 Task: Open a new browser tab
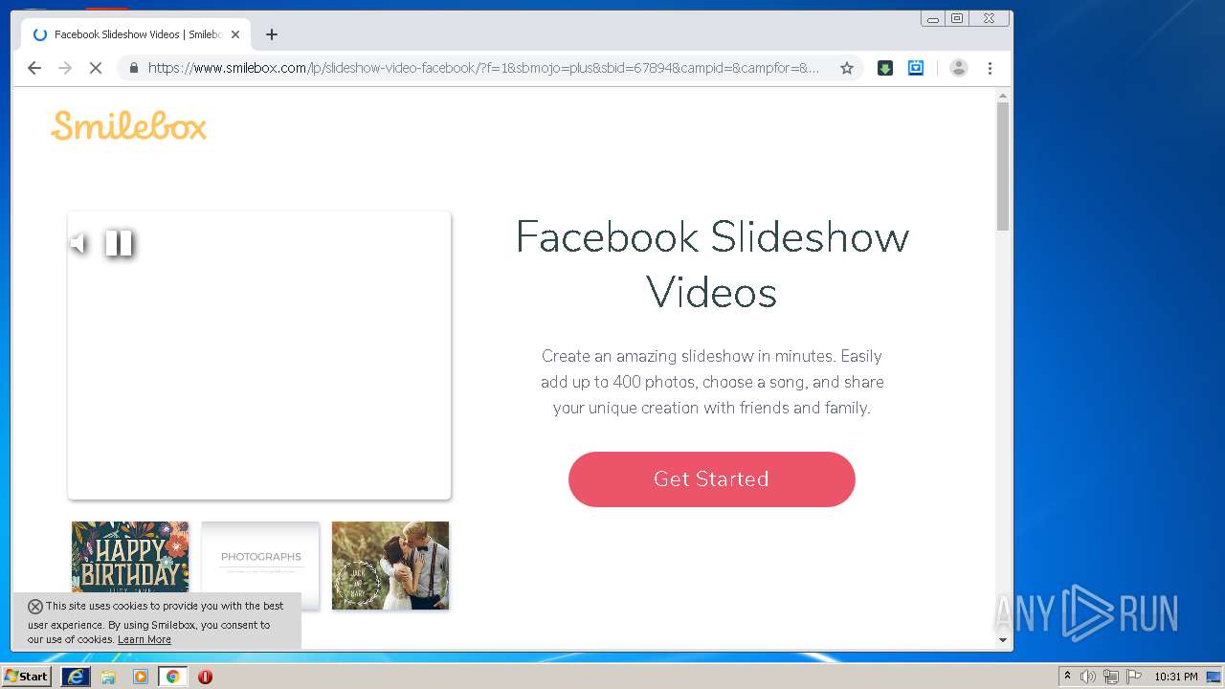[x=272, y=34]
